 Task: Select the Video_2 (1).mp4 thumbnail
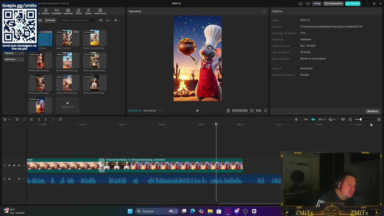tap(67, 38)
